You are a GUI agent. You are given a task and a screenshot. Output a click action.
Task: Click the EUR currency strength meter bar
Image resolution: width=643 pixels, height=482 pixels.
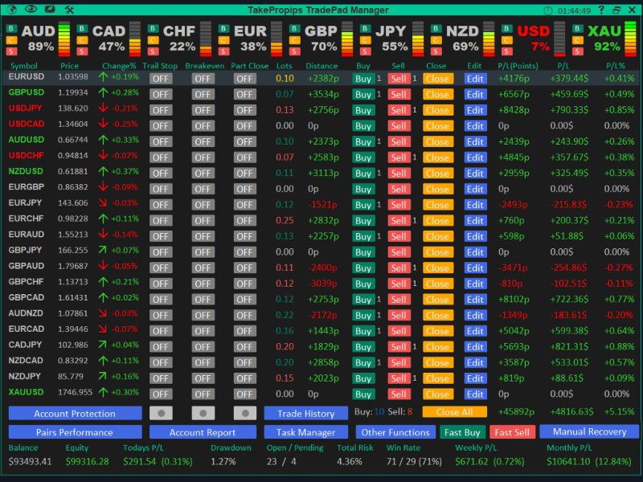(276, 39)
